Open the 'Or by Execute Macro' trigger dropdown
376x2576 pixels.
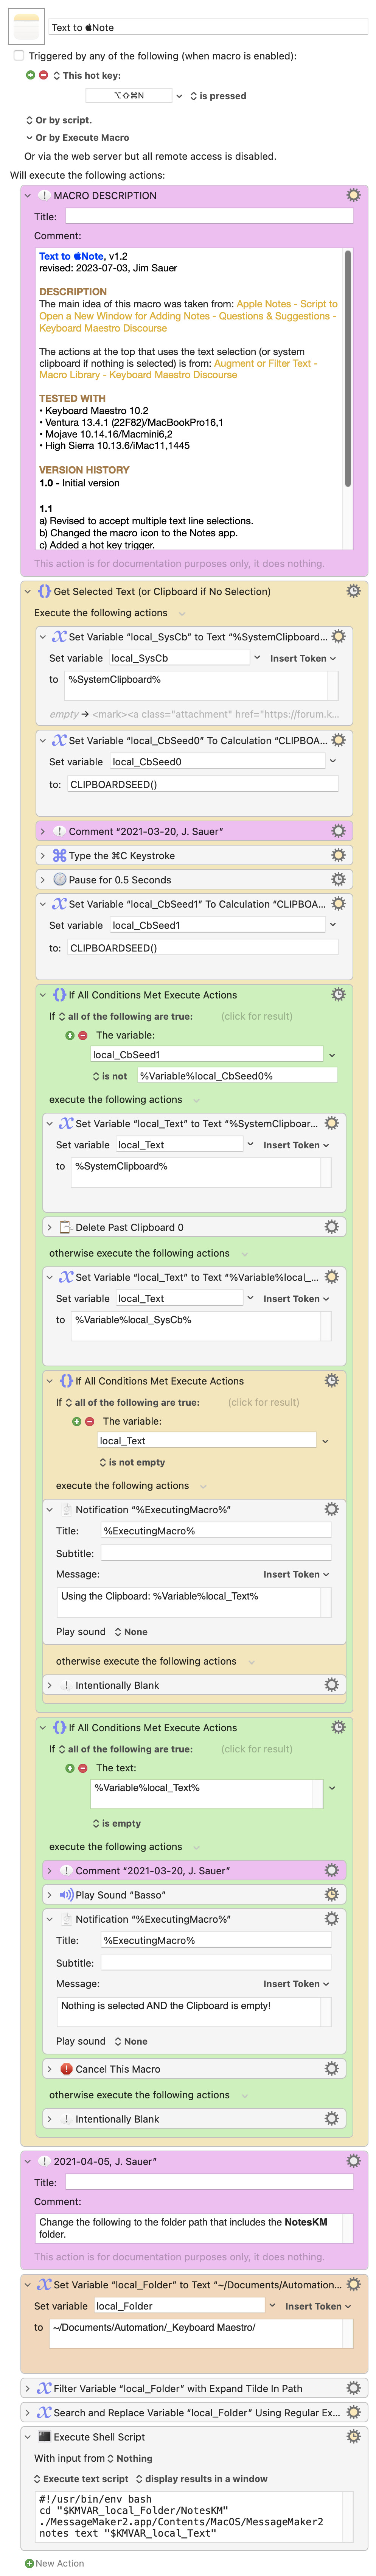click(77, 138)
